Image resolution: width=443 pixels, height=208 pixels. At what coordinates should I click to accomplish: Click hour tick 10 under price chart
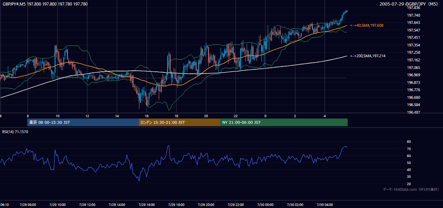58,116
